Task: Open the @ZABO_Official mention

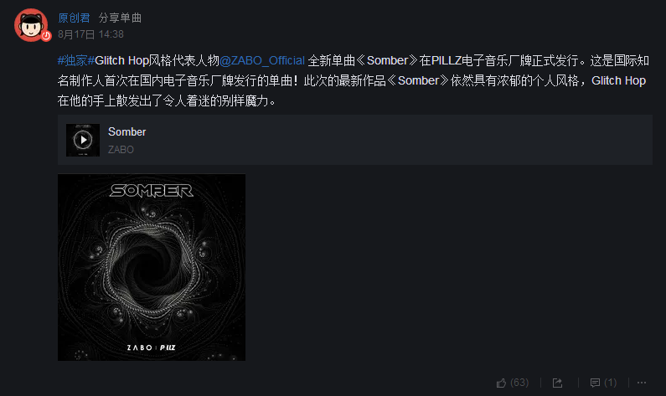Action: point(262,60)
